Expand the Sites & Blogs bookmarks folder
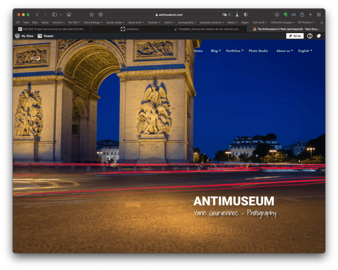The image size is (338, 270). 93,22
